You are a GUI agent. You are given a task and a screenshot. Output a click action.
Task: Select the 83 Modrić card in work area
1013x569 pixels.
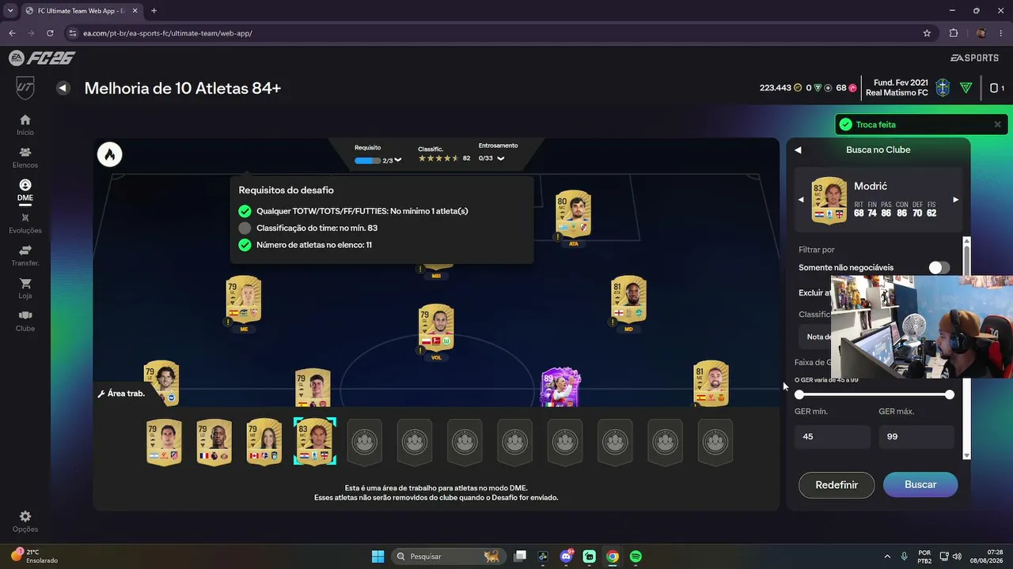tap(314, 442)
